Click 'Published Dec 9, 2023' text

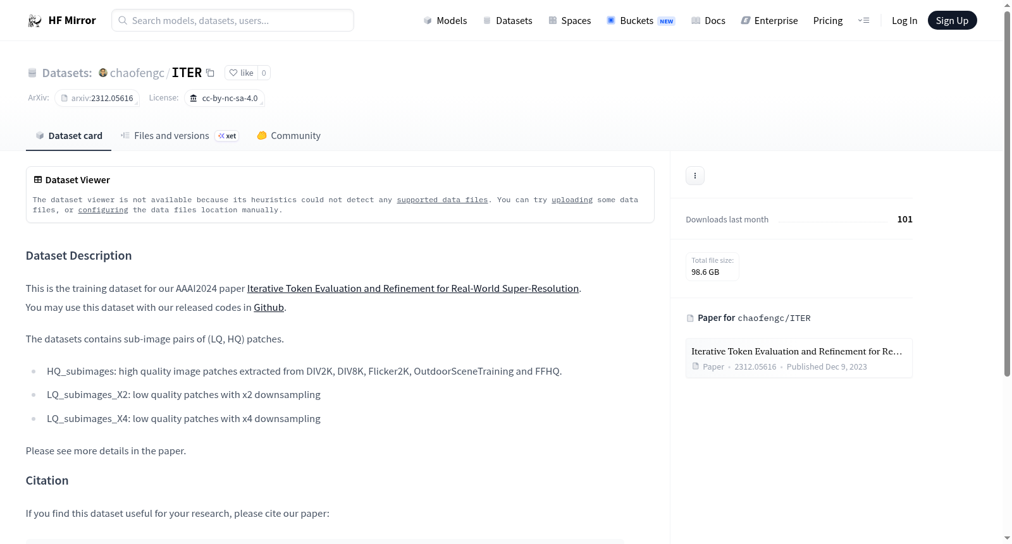tap(827, 366)
